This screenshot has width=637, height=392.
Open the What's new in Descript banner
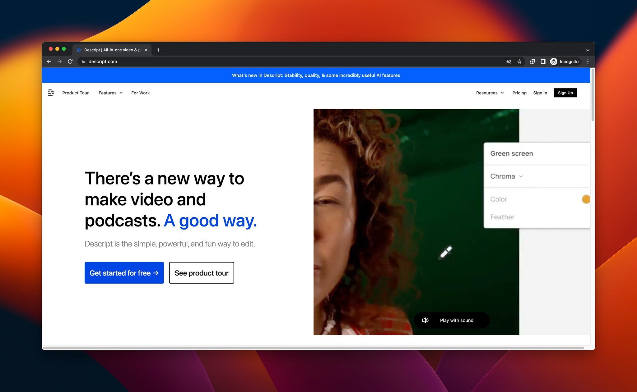[316, 75]
